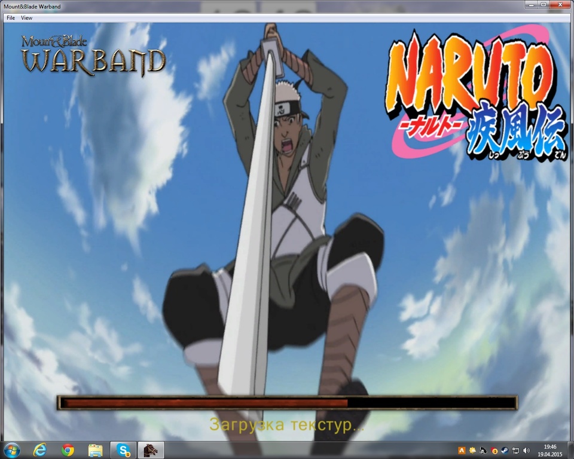Launch Internet Explorer from the taskbar
Screen dimensions: 574x459
pos(39,450)
